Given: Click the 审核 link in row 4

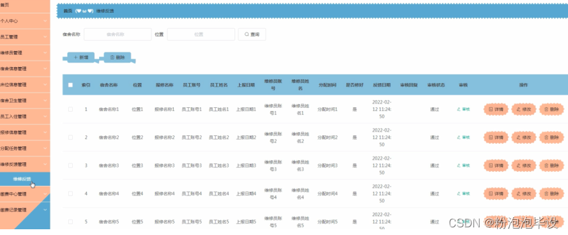Looking at the screenshot, I should click(463, 193).
